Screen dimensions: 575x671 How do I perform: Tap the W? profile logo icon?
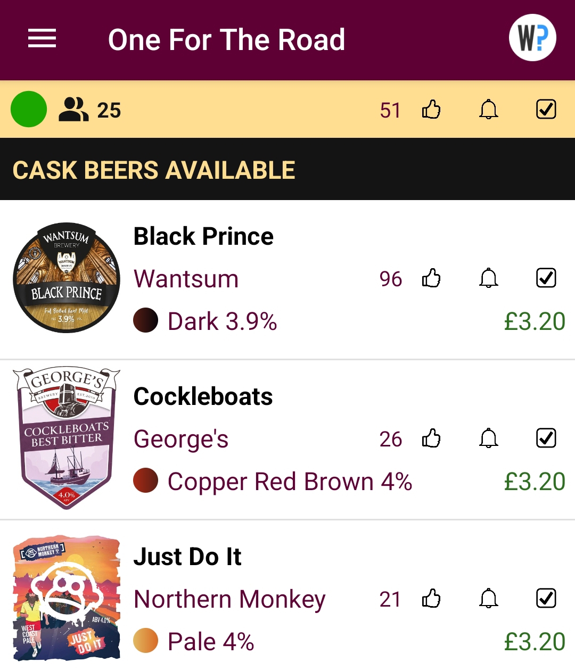click(x=532, y=38)
